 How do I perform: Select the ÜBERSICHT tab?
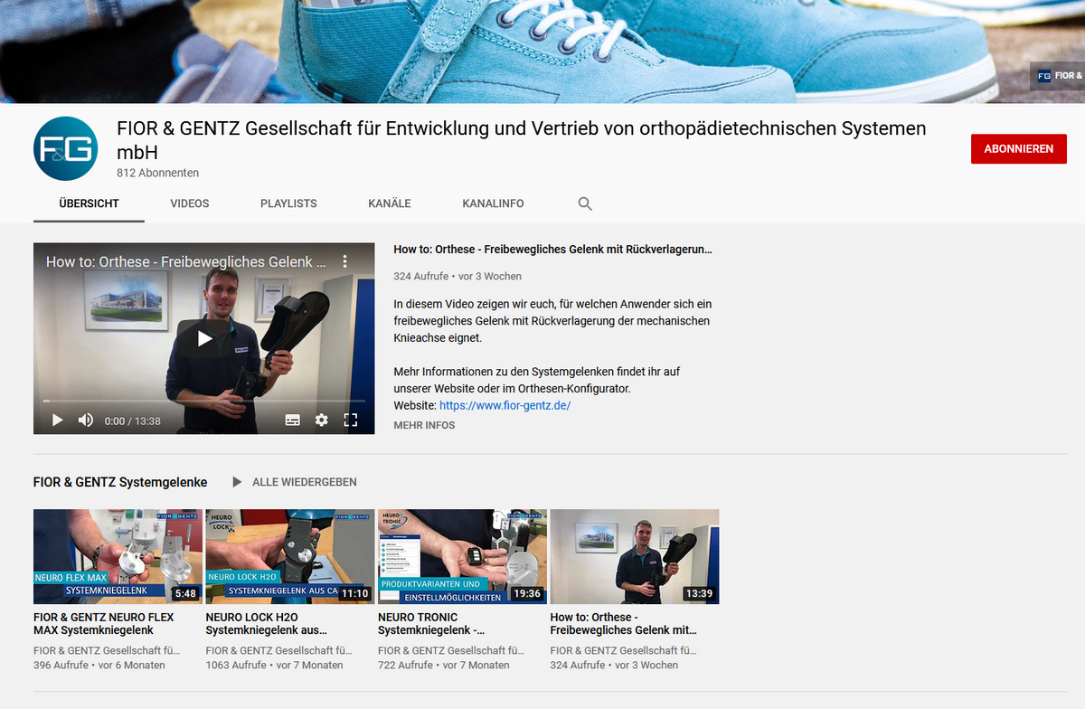click(x=89, y=203)
